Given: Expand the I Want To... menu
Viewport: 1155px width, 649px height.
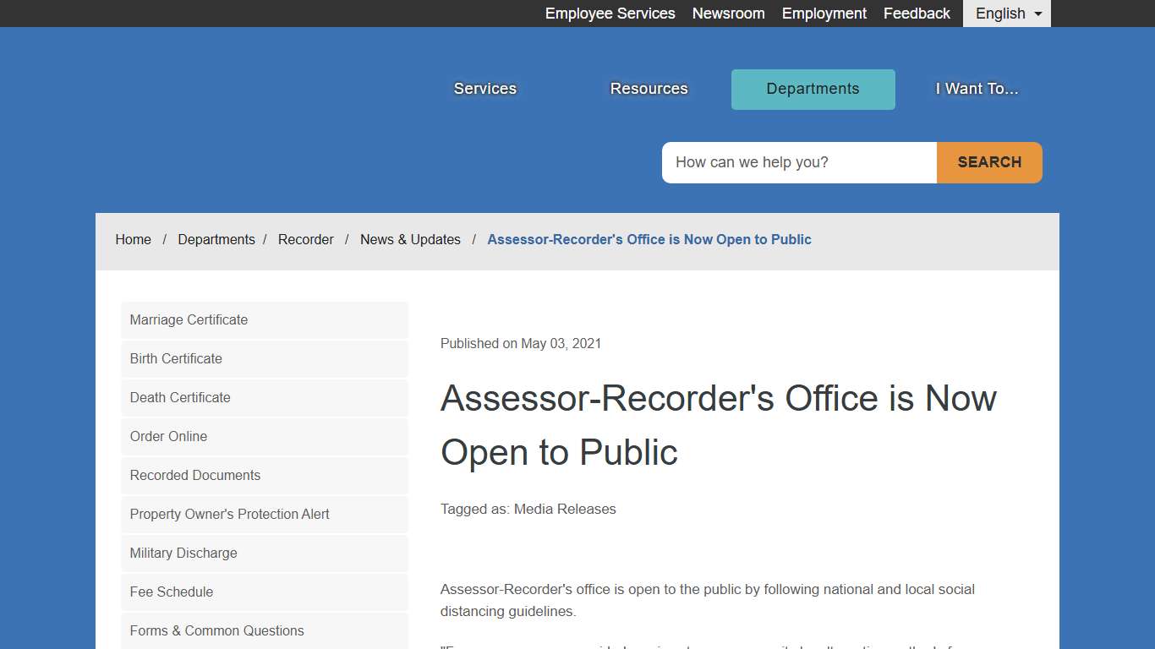Looking at the screenshot, I should click(x=976, y=89).
